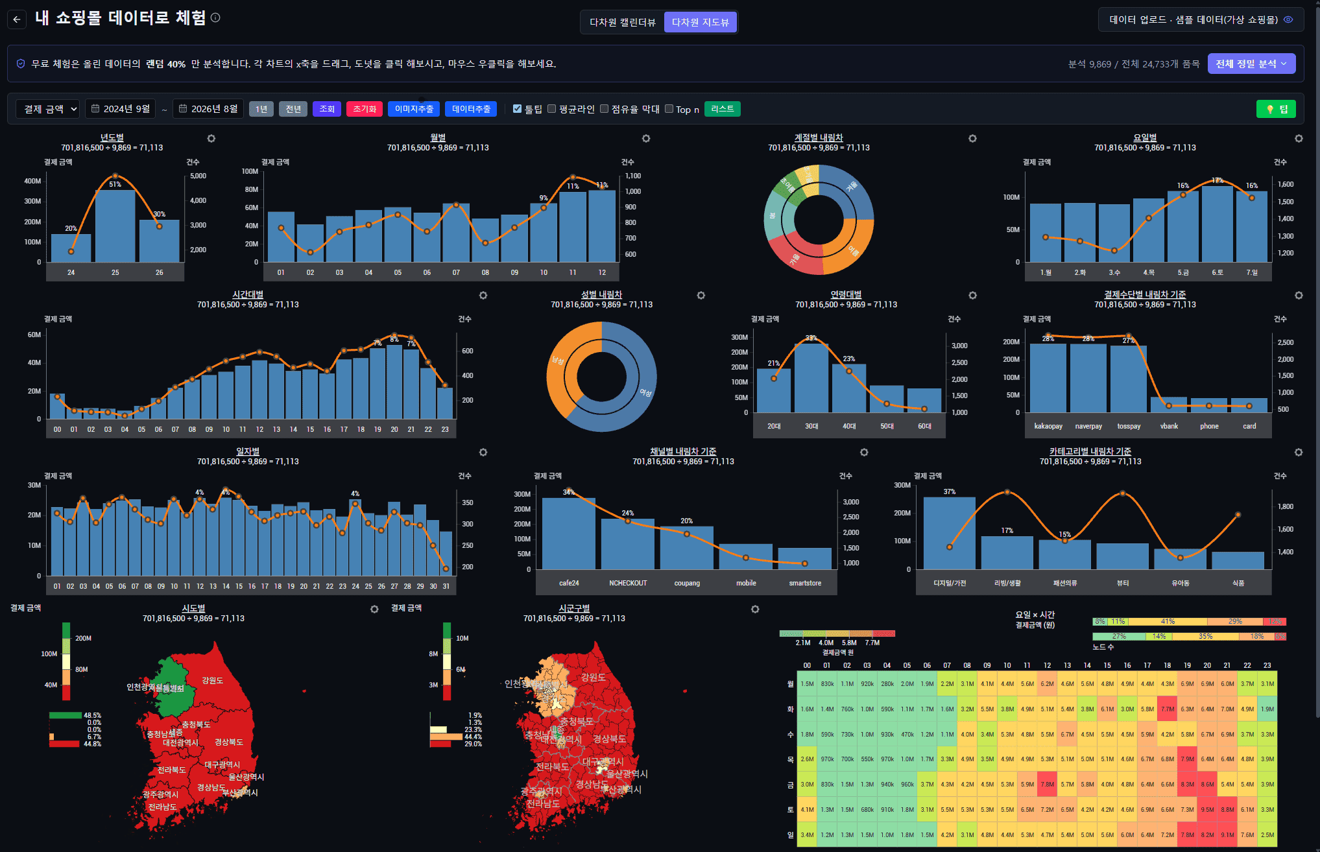This screenshot has width=1320, height=852.
Task: Click the 카테고리별 내림차 기준 title link
Action: point(1090,451)
